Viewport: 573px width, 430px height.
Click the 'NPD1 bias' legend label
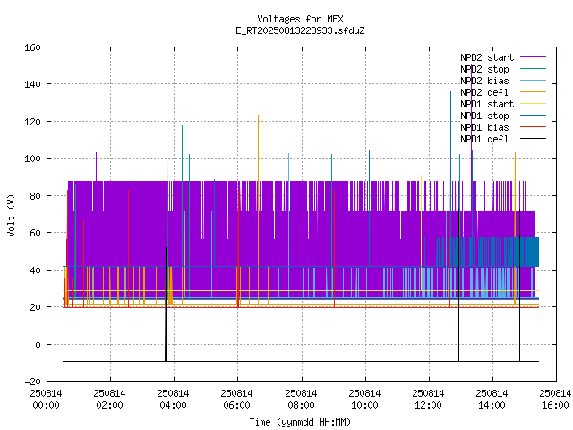(484, 127)
